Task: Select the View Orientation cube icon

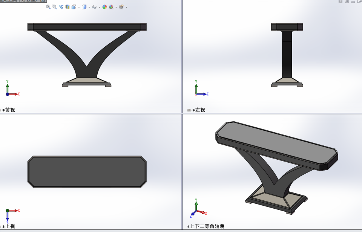Action: click(73, 6)
